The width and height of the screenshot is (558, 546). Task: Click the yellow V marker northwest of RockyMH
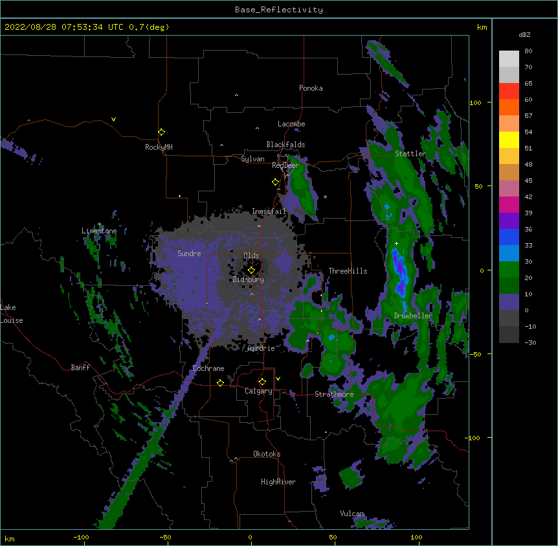point(113,119)
